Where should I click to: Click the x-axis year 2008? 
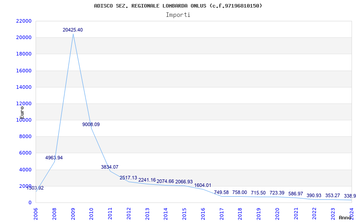coord(54,214)
